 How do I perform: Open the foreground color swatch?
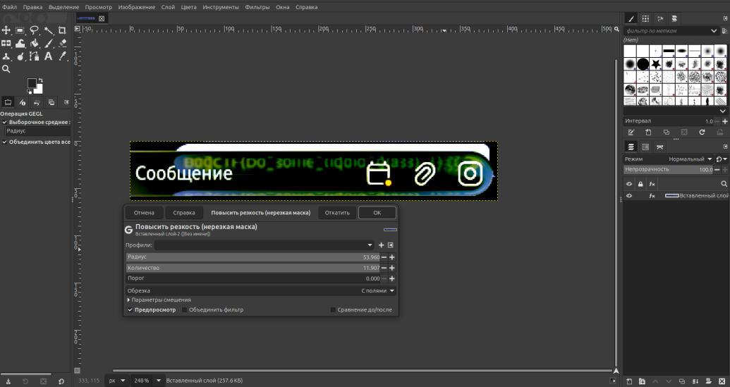[x=32, y=82]
